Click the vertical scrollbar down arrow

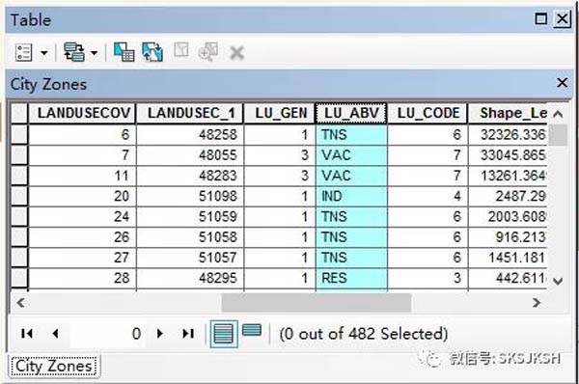click(x=558, y=281)
